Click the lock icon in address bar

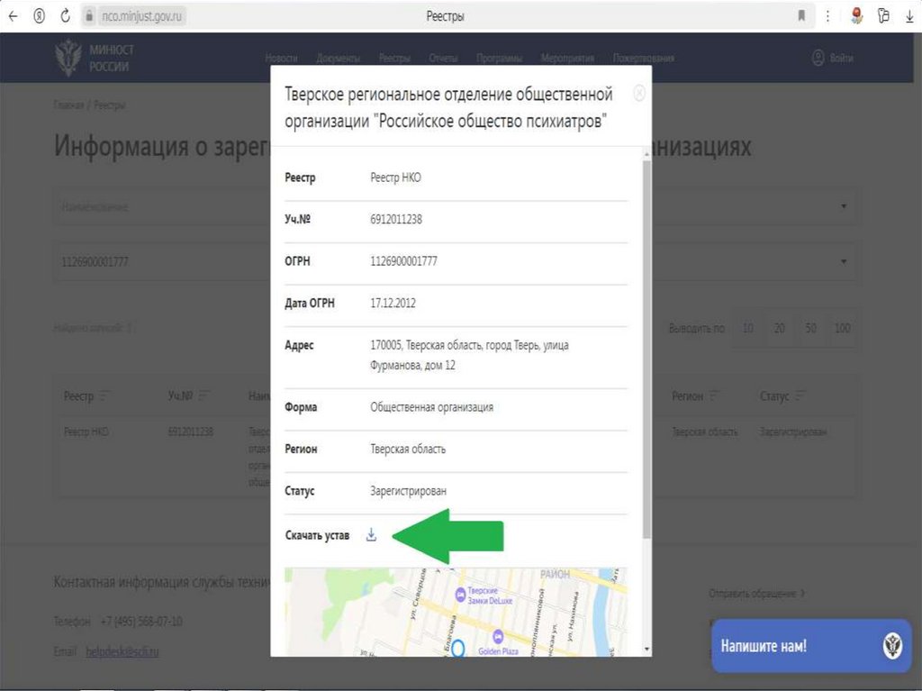point(89,16)
